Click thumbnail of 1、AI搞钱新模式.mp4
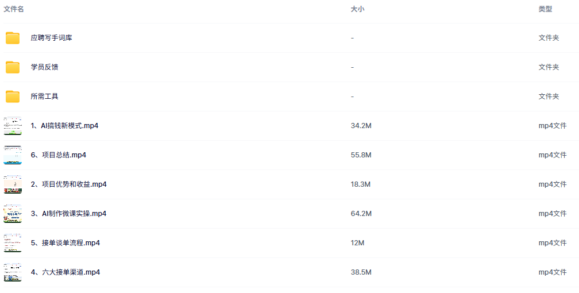Image resolution: width=579 pixels, height=293 pixels. pyautogui.click(x=13, y=126)
